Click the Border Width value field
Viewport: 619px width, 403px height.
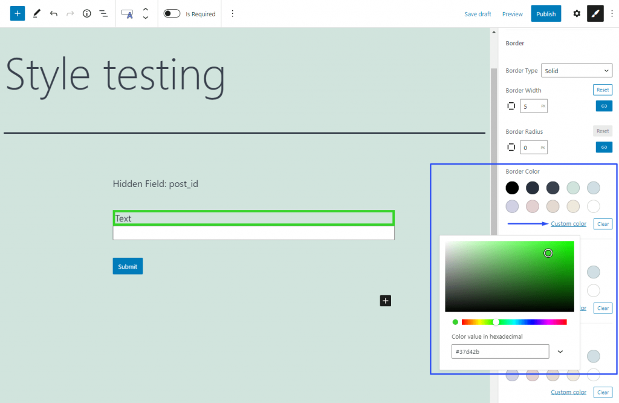(533, 106)
